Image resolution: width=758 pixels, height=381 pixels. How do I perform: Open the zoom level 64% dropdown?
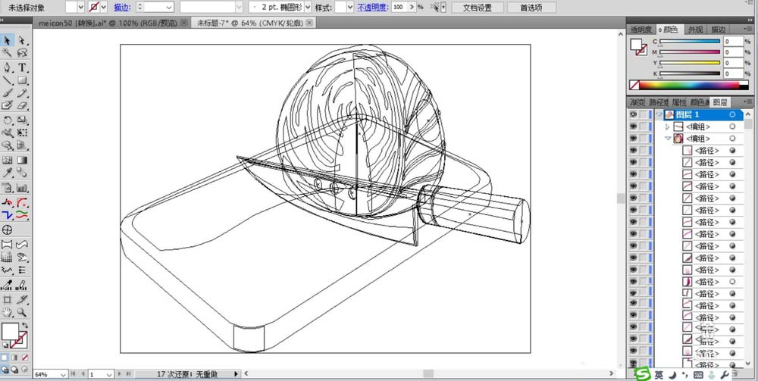(x=64, y=374)
